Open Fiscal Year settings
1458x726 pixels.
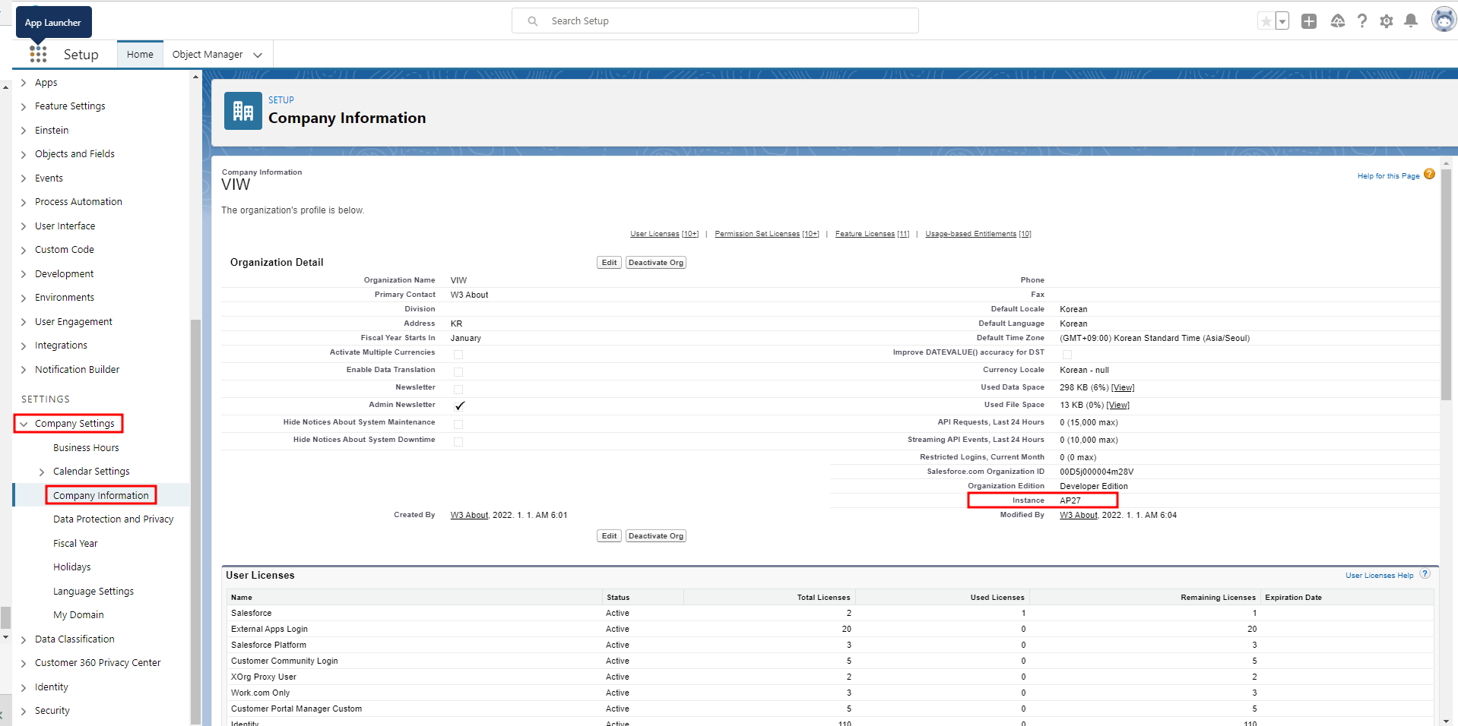75,544
